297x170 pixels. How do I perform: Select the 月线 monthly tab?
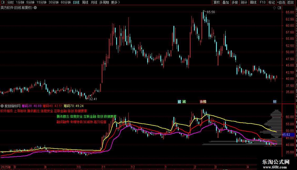[94, 2]
